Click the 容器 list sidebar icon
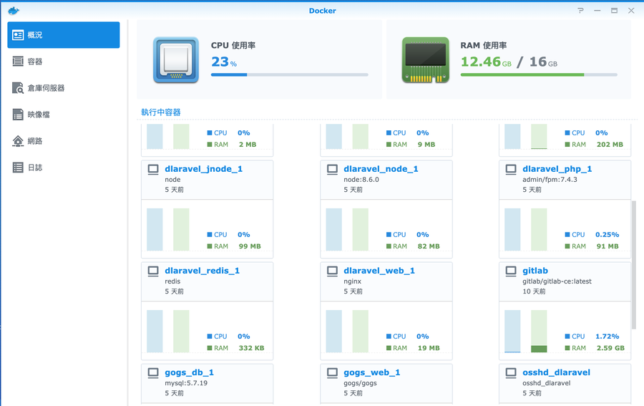This screenshot has height=406, width=644. (18, 62)
